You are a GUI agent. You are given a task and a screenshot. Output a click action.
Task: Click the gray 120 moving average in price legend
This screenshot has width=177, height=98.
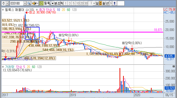click(x=74, y=10)
